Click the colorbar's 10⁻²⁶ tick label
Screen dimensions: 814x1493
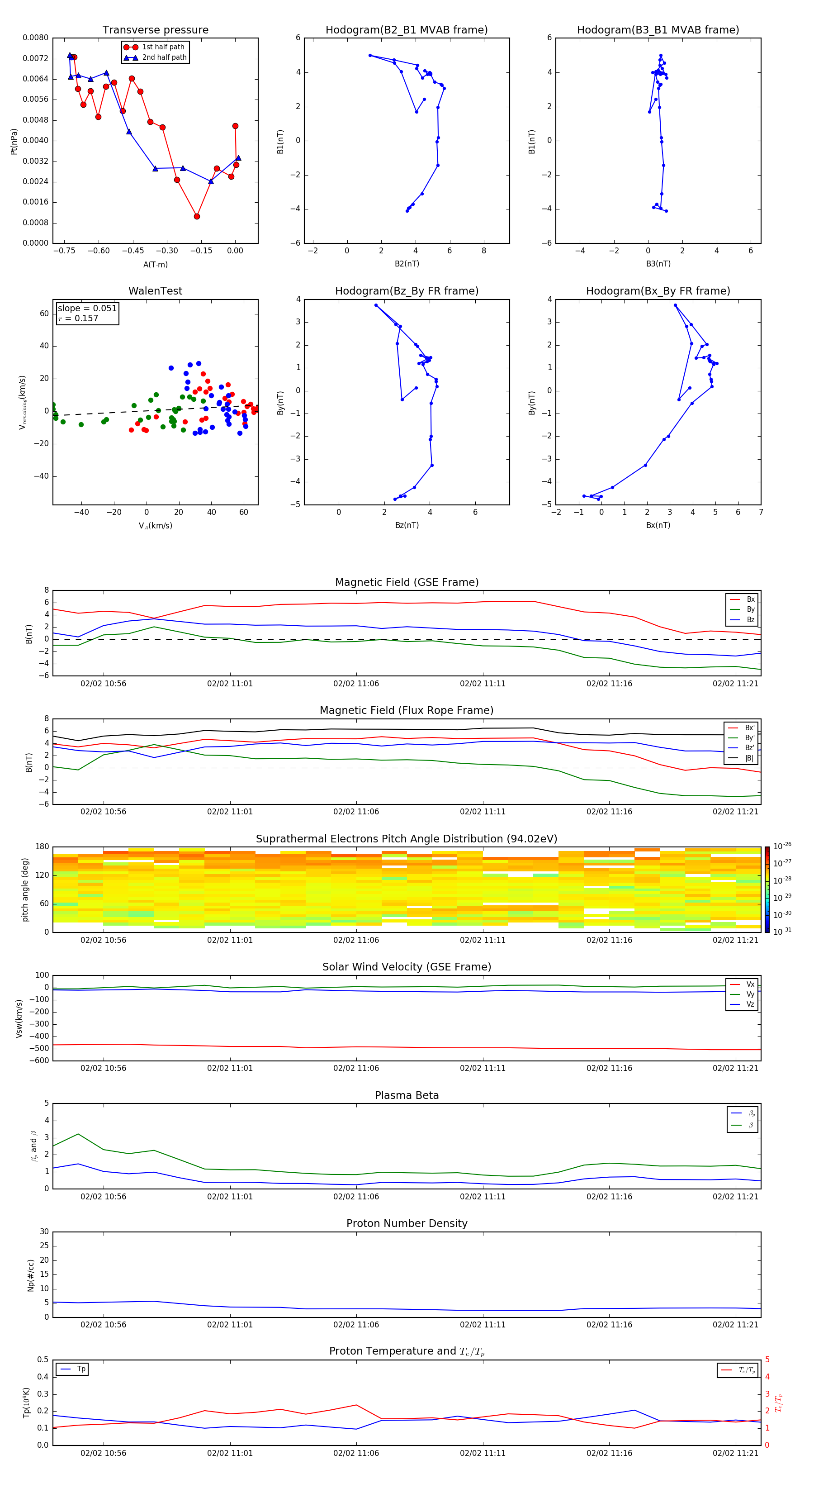pos(783,847)
